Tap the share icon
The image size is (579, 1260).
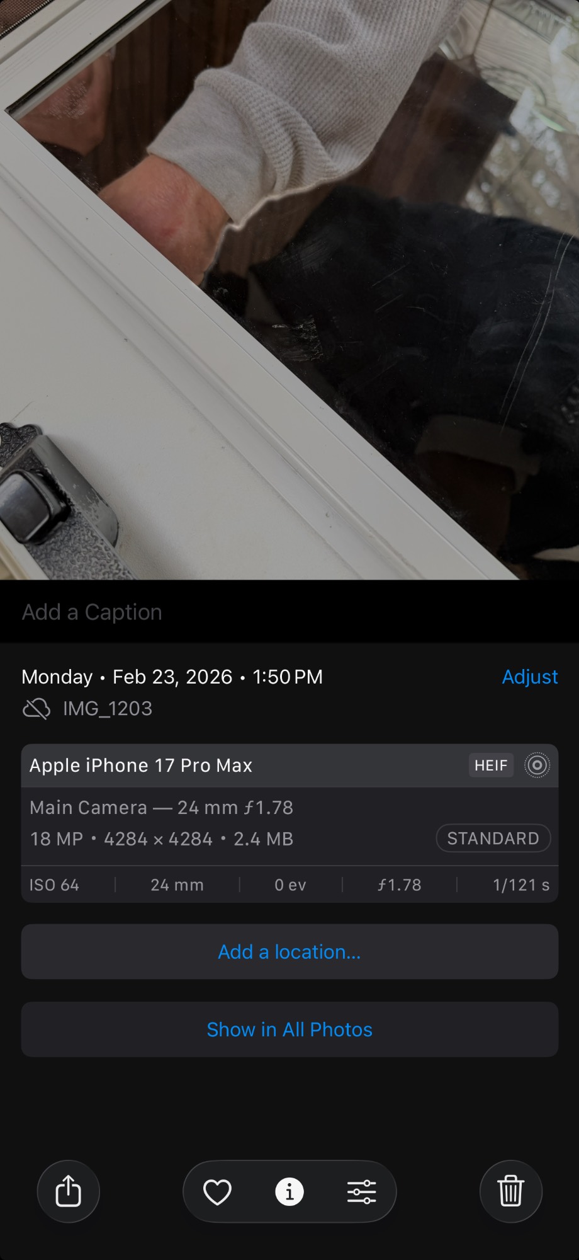click(x=69, y=1191)
